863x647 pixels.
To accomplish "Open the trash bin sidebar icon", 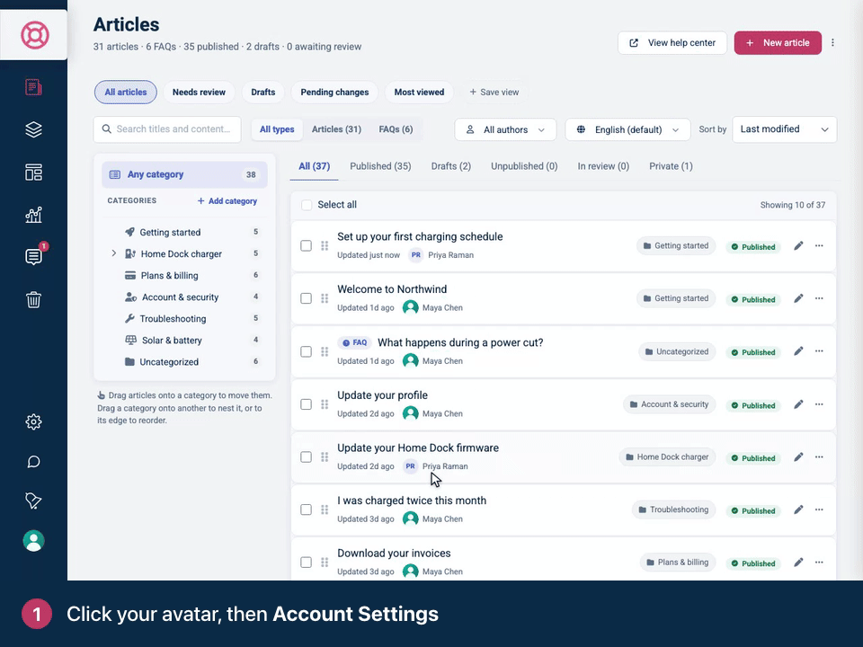I will click(33, 300).
